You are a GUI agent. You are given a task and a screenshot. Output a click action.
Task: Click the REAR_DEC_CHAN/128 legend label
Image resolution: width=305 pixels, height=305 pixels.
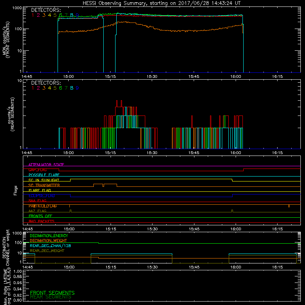50,246
